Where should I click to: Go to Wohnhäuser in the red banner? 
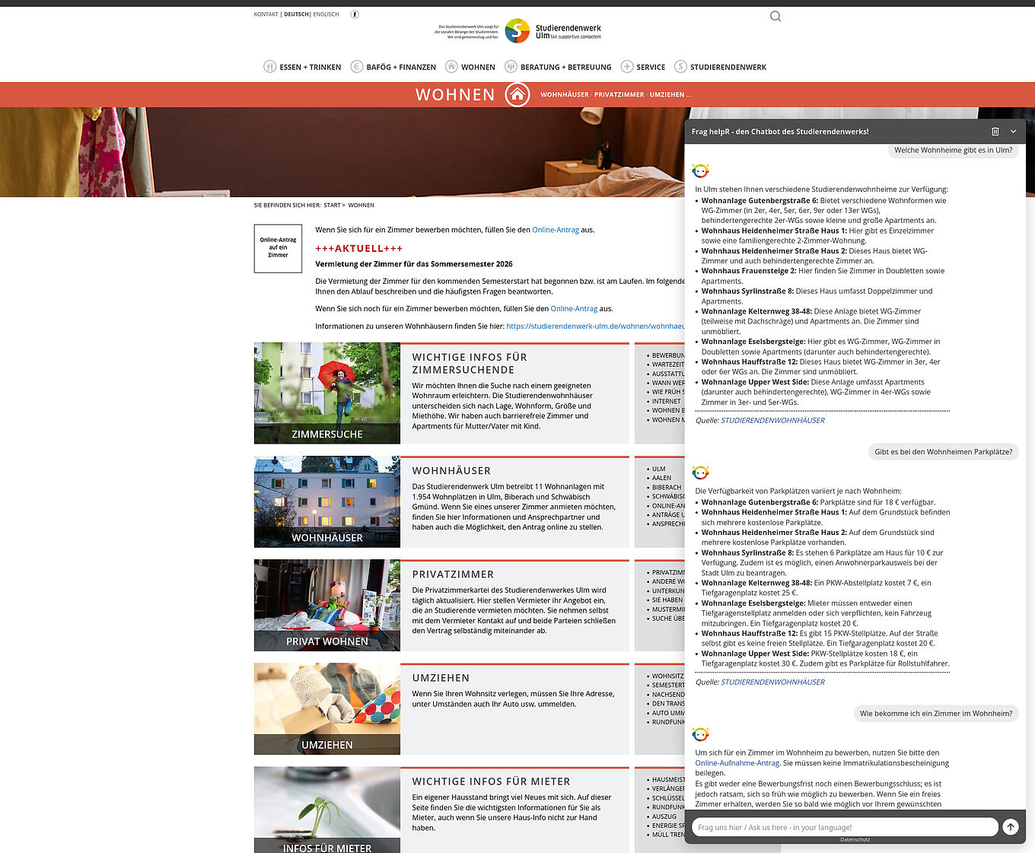coord(565,95)
